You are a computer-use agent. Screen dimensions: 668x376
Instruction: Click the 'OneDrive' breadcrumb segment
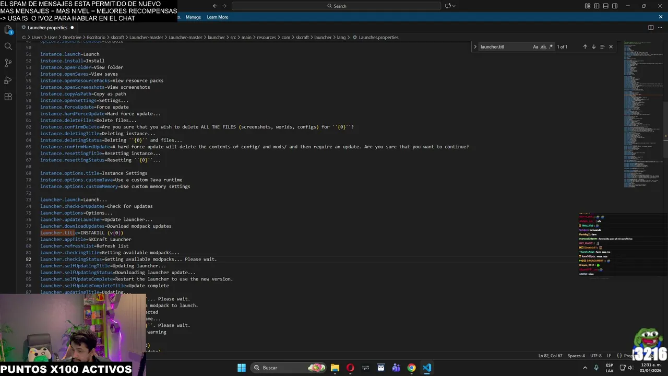[71, 37]
